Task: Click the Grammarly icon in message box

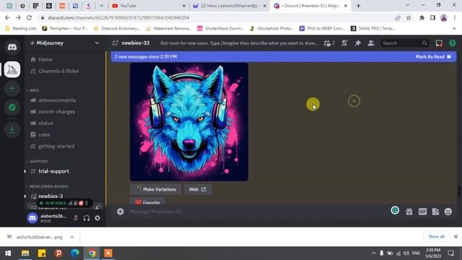Action: [395, 210]
